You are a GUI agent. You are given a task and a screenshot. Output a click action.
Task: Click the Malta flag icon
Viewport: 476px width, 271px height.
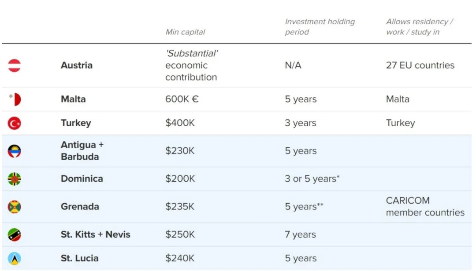coord(14,99)
